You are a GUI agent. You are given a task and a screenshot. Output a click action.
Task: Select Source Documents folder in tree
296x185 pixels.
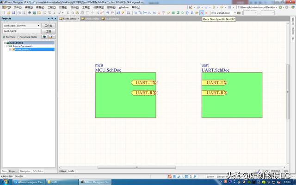pyautogui.click(x=23, y=46)
